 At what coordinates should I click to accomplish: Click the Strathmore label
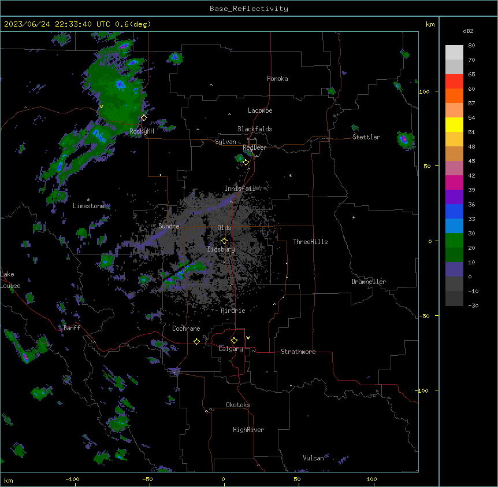click(298, 352)
